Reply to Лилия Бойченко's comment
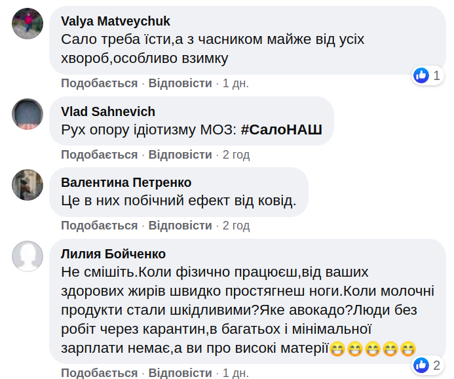The image size is (454, 379). click(x=180, y=373)
